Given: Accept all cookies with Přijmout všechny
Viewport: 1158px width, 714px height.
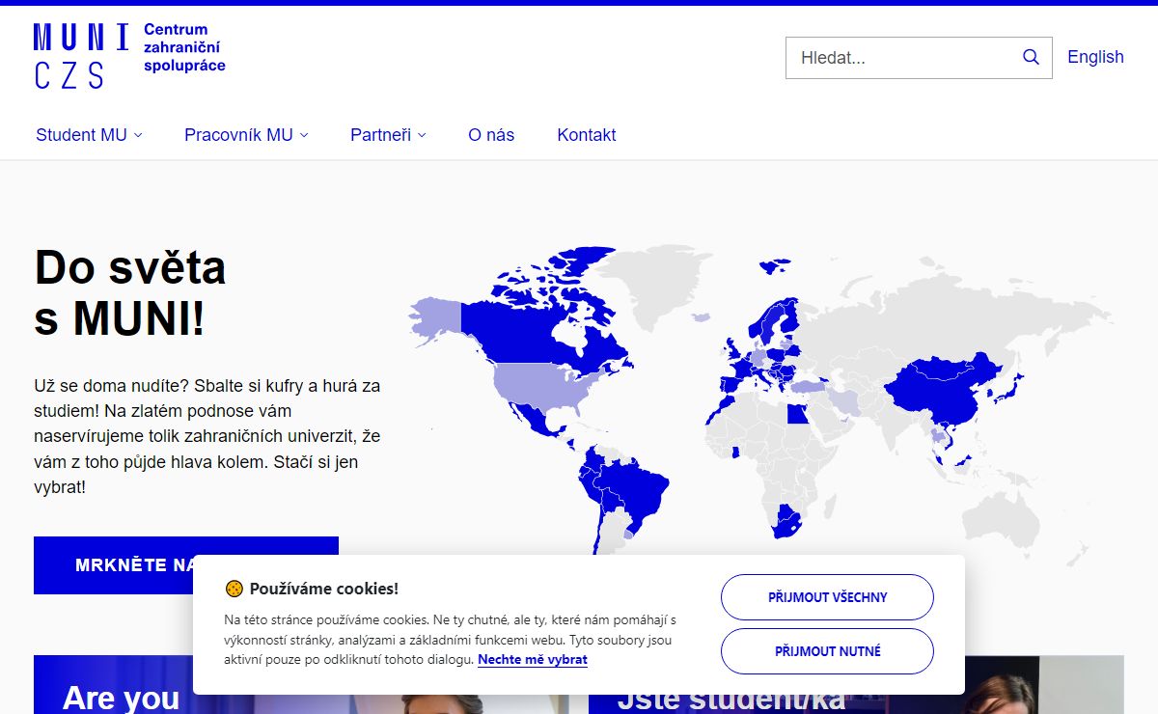Looking at the screenshot, I should point(827,597).
